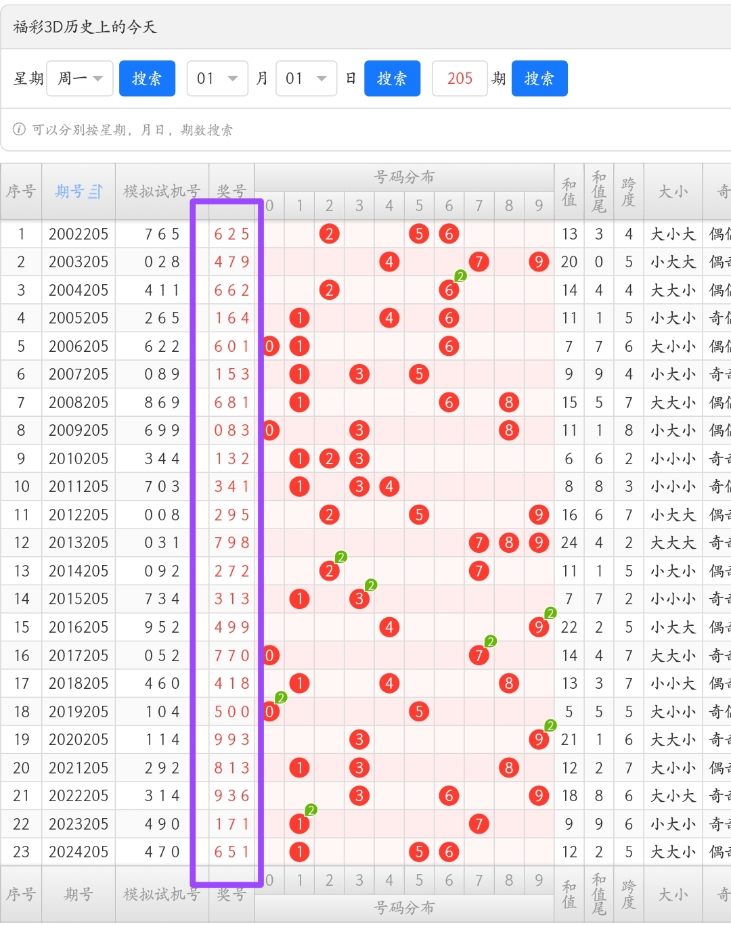Click the top 跨度 column header
Image resolution: width=731 pixels, height=925 pixels.
point(629,191)
